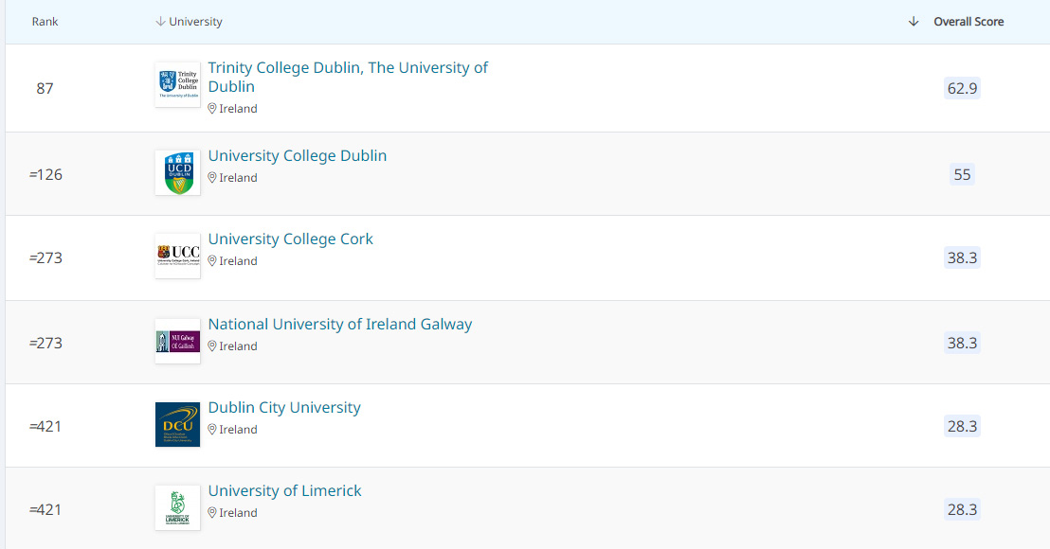Click the Trinity College Dublin logo
The width and height of the screenshot is (1050, 549).
[177, 85]
